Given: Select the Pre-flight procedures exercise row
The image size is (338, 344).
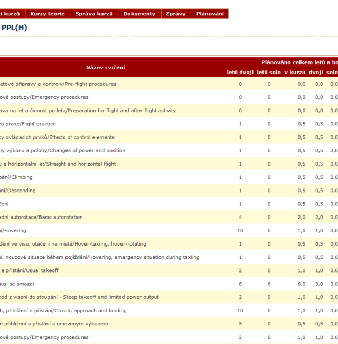Looking at the screenshot, I should [x=169, y=84].
